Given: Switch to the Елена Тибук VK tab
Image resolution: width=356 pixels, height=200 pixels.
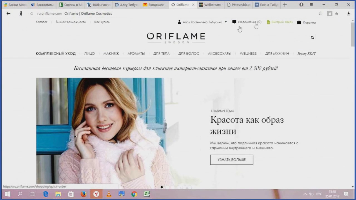Looking at the screenshot, I should [266, 5].
